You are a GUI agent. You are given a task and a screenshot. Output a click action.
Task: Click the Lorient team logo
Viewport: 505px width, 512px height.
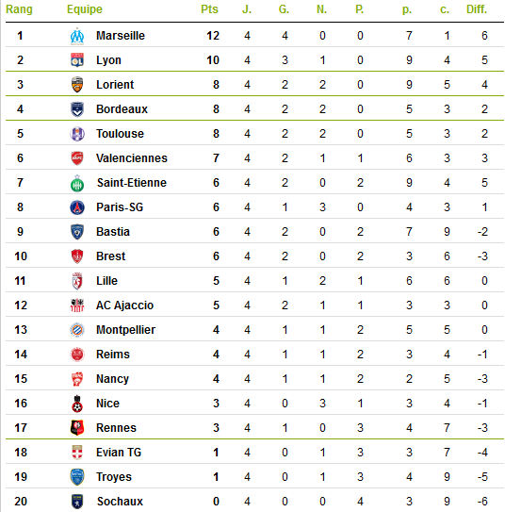[77, 85]
